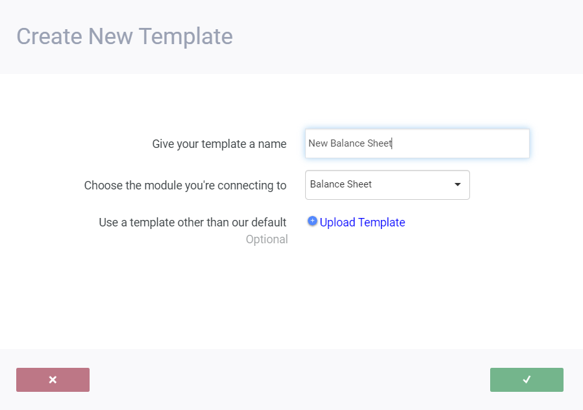The height and width of the screenshot is (410, 583).
Task: Click the 'Give your template a name' label
Action: [x=219, y=144]
